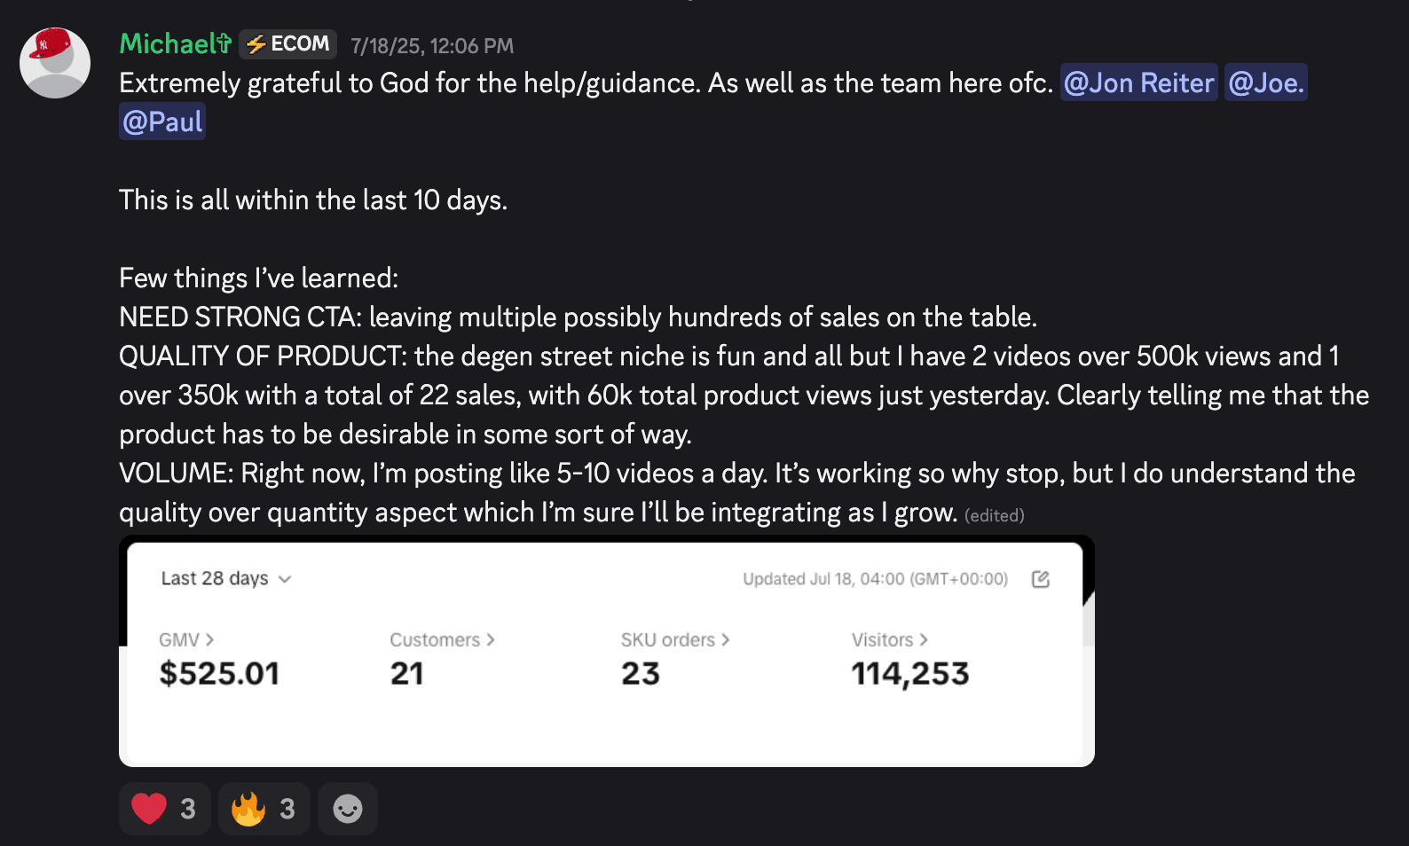Click the message timestamp 7/18/25
Image resolution: width=1409 pixels, height=846 pixels.
[x=431, y=46]
